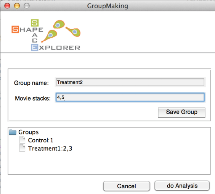Click the right-side cell graphic in logo
This screenshot has height=194, width=215.
[73, 32]
